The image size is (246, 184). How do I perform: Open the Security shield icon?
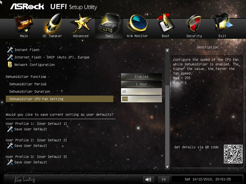(x=194, y=23)
